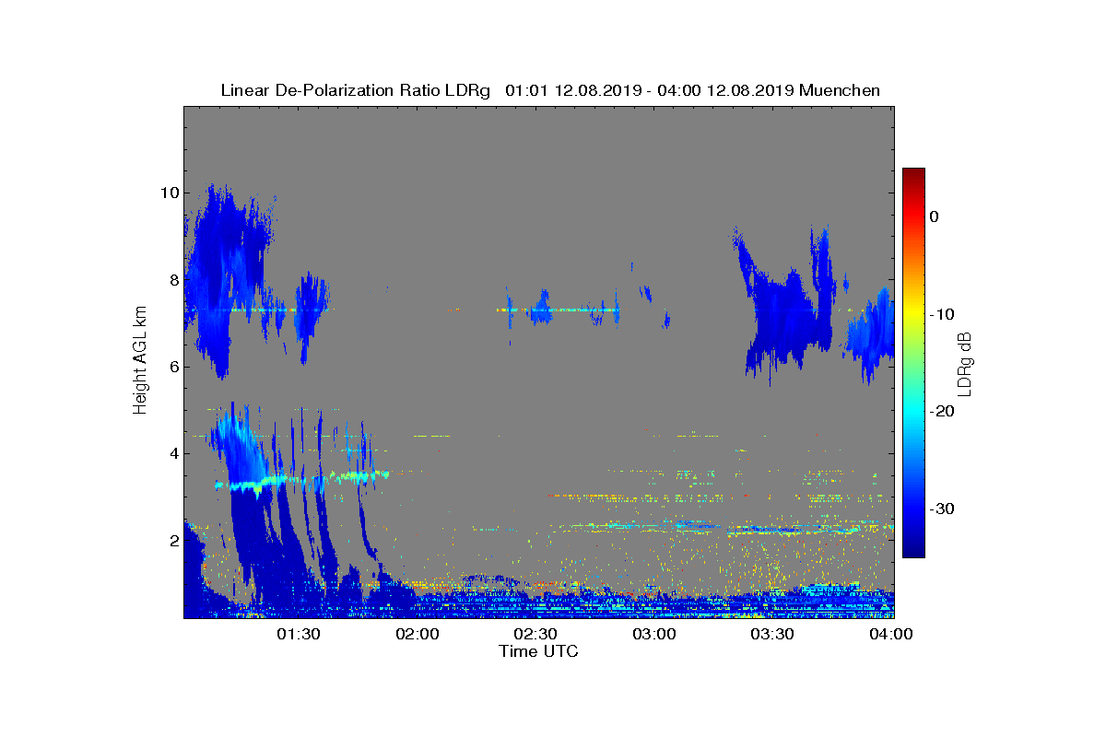Click the colorbar tick label '0'

click(935, 216)
